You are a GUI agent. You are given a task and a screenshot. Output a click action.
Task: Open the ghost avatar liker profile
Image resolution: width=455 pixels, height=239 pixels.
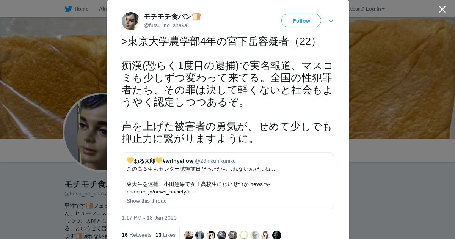click(244, 235)
